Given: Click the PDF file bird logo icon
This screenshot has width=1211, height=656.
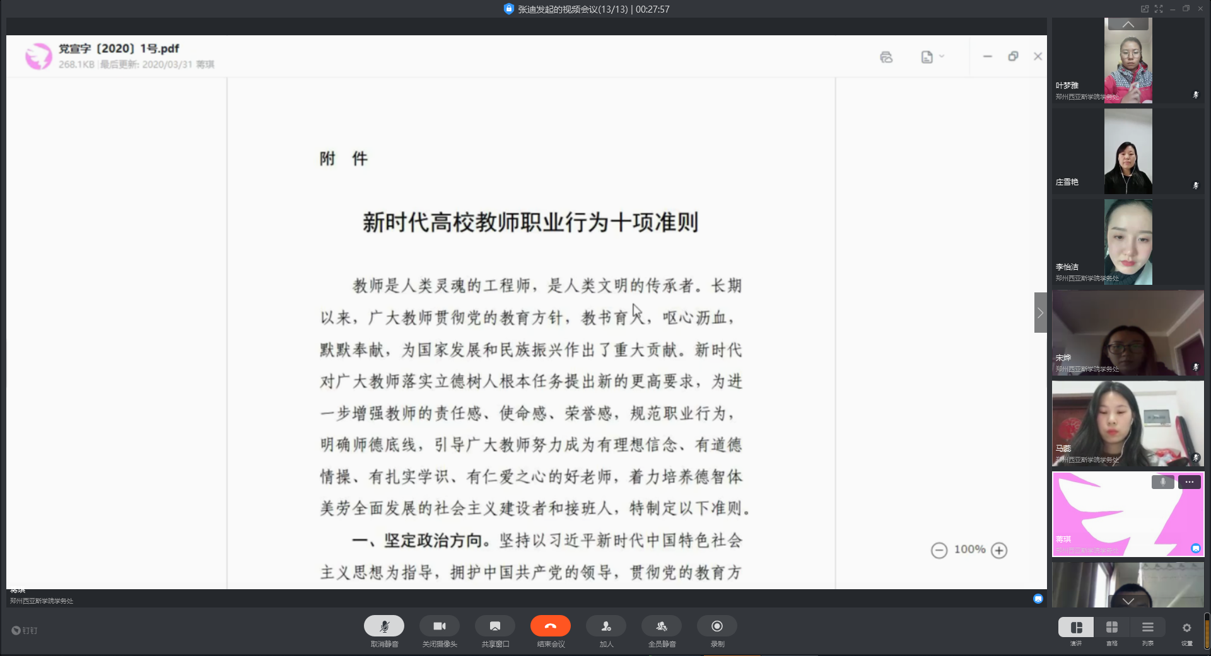Looking at the screenshot, I should click(x=38, y=56).
